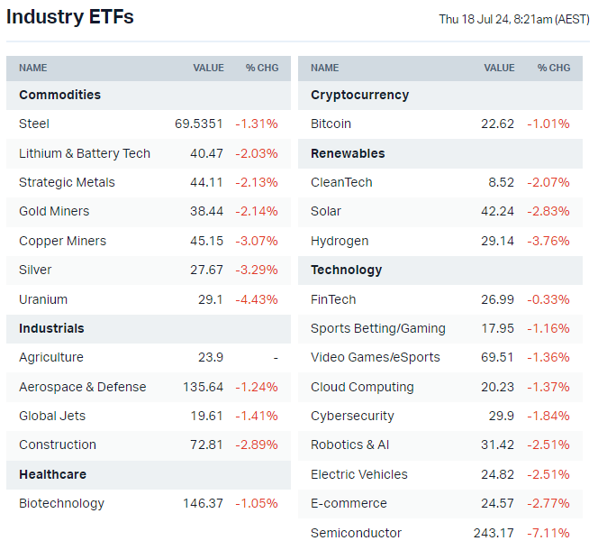The height and width of the screenshot is (550, 598).
Task: Sort by left table VALUE header
Action: click(208, 68)
